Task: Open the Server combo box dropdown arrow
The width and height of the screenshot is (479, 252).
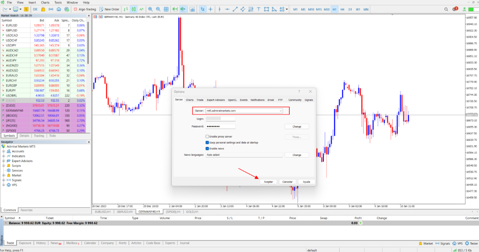Action: [x=280, y=111]
